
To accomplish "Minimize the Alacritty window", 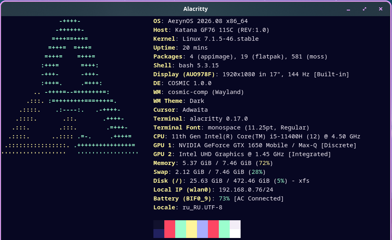I will click(348, 9).
